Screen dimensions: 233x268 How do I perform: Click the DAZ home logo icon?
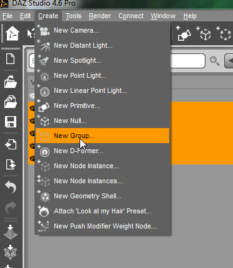click(x=13, y=33)
